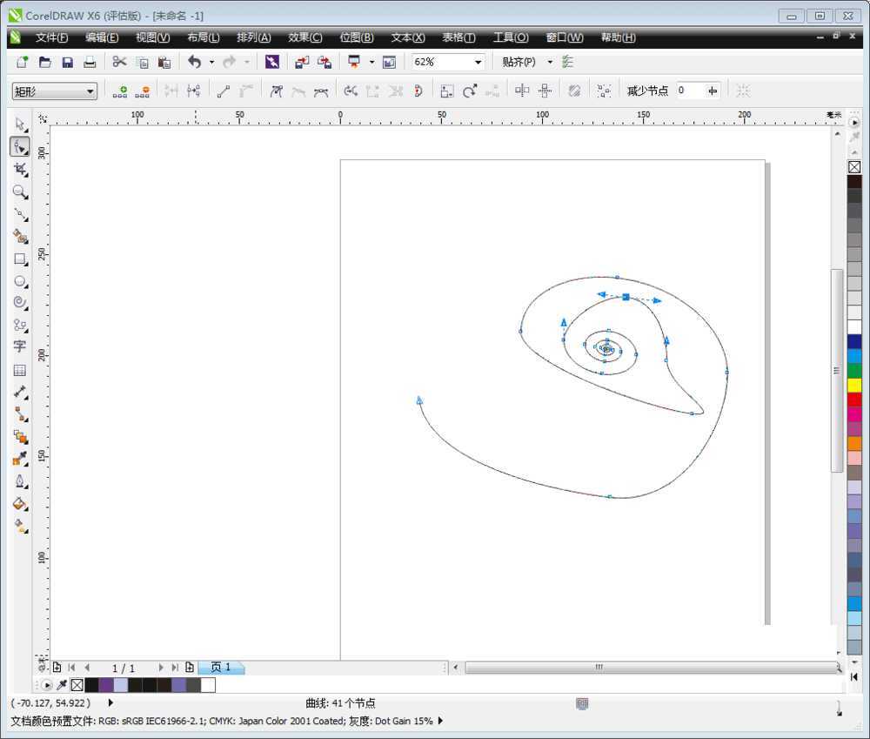Open the Fill tool
This screenshot has height=739, width=870.
tap(21, 502)
